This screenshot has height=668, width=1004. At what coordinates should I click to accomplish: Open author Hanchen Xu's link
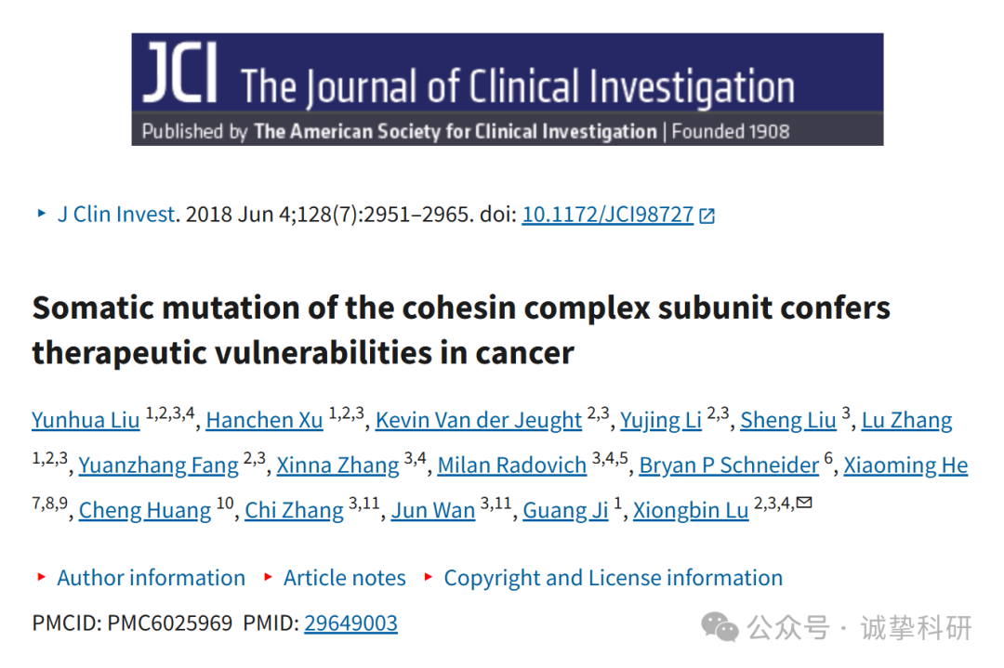click(x=264, y=420)
